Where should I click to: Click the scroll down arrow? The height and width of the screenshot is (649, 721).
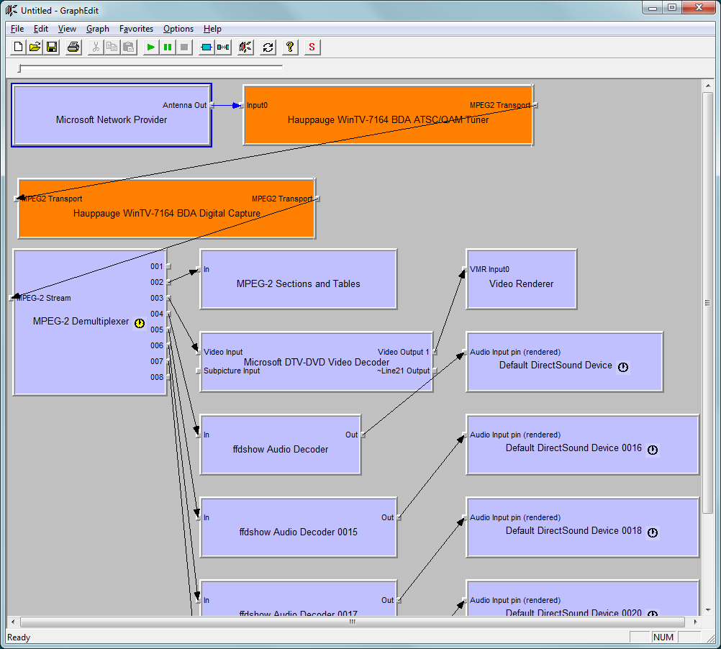pos(707,610)
